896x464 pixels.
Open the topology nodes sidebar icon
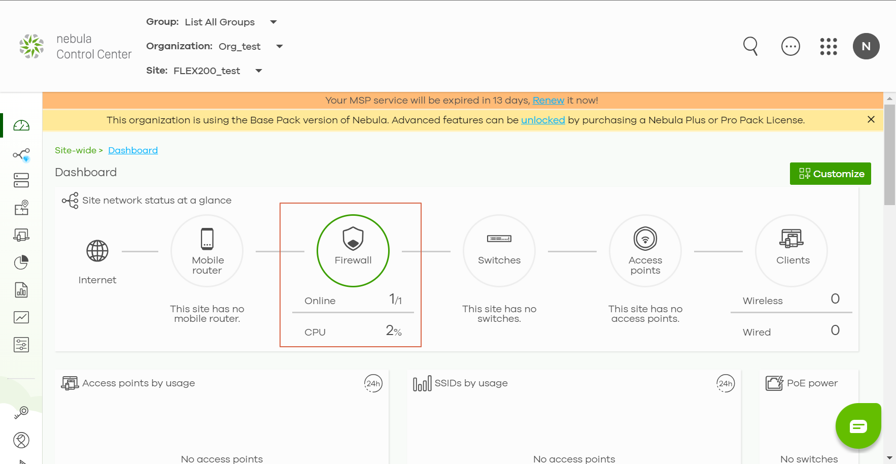tap(21, 154)
